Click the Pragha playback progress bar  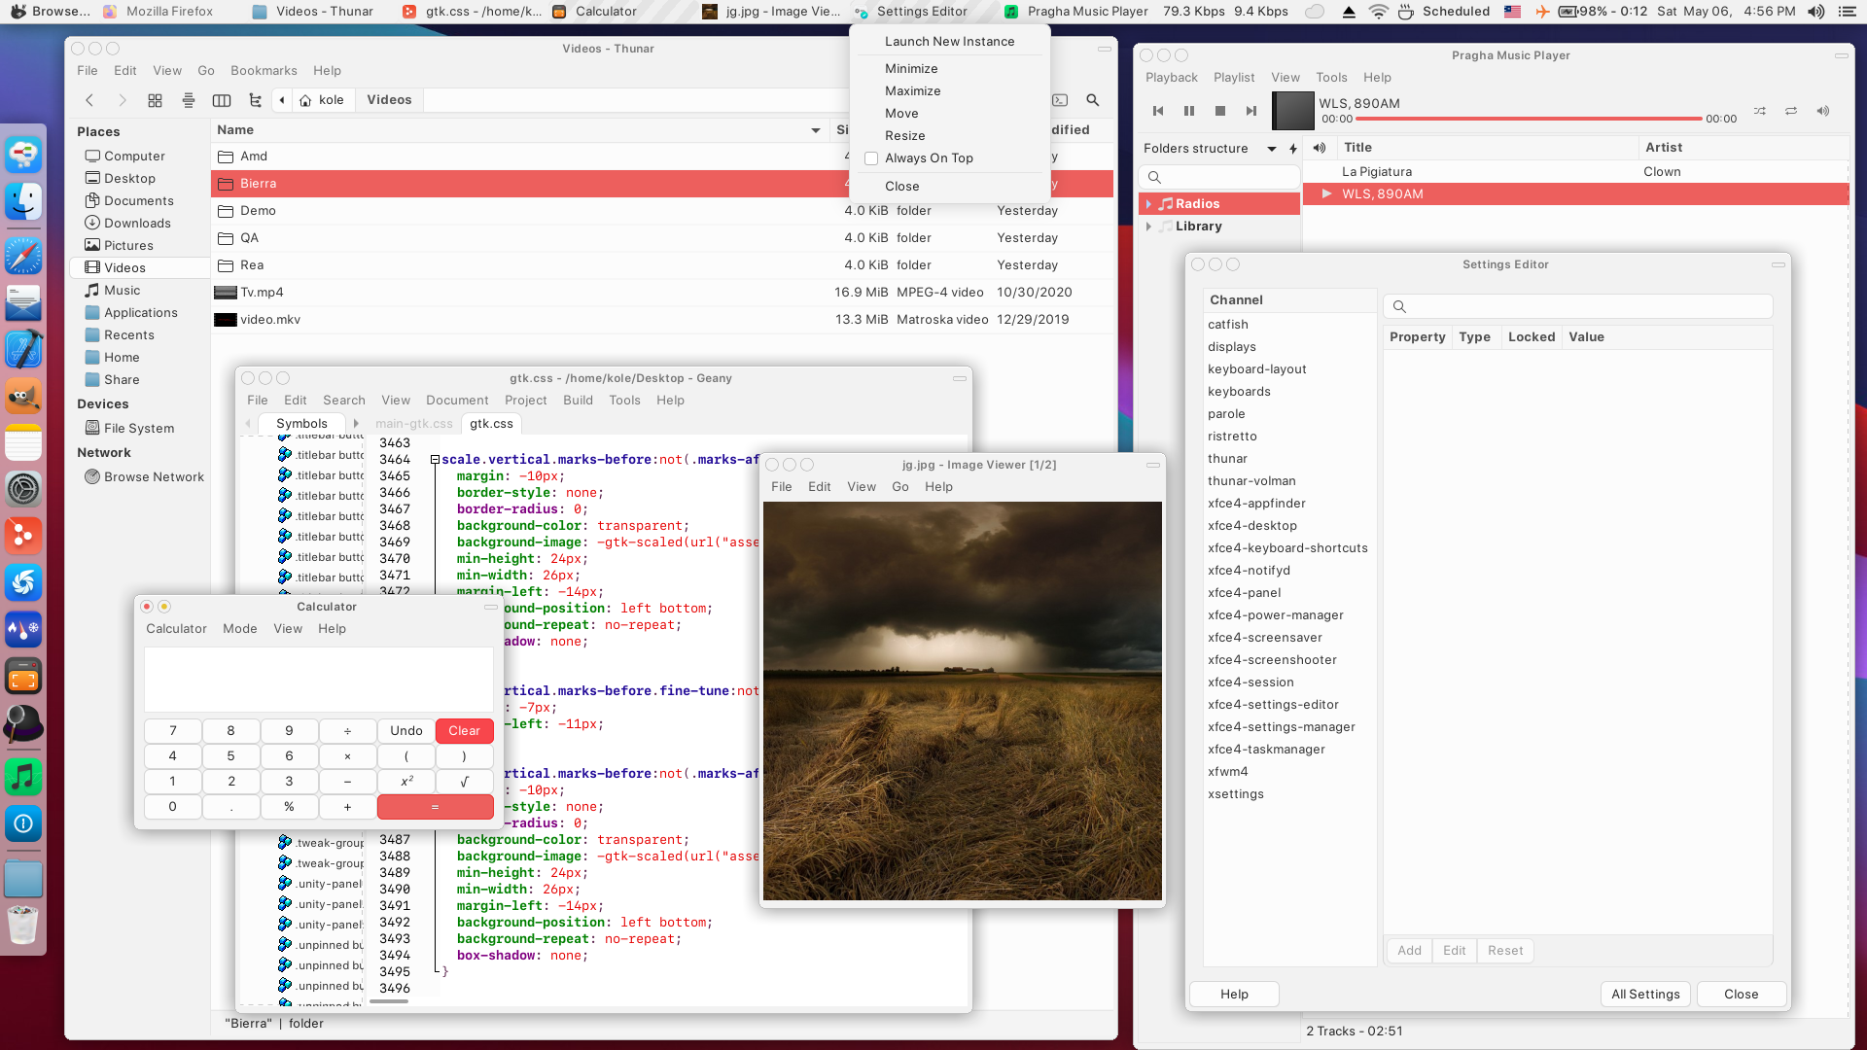[x=1528, y=119]
